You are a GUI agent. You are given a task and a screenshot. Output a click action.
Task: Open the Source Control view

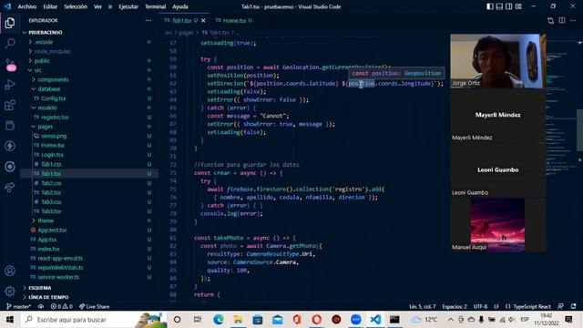[x=10, y=65]
